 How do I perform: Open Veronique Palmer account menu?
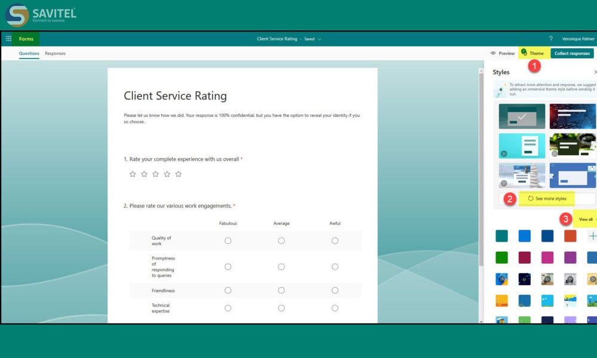[x=578, y=39]
